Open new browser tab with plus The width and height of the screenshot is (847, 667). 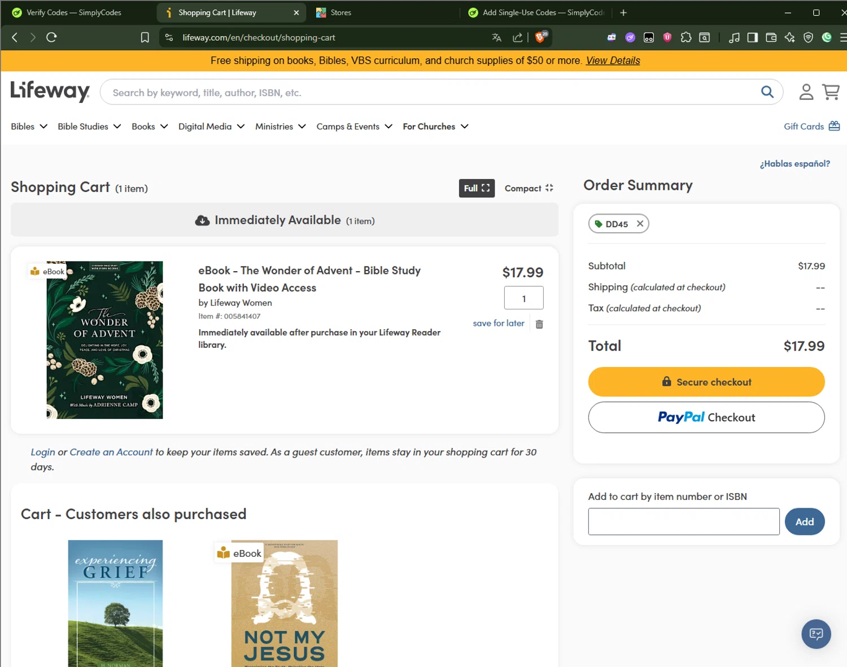point(623,12)
